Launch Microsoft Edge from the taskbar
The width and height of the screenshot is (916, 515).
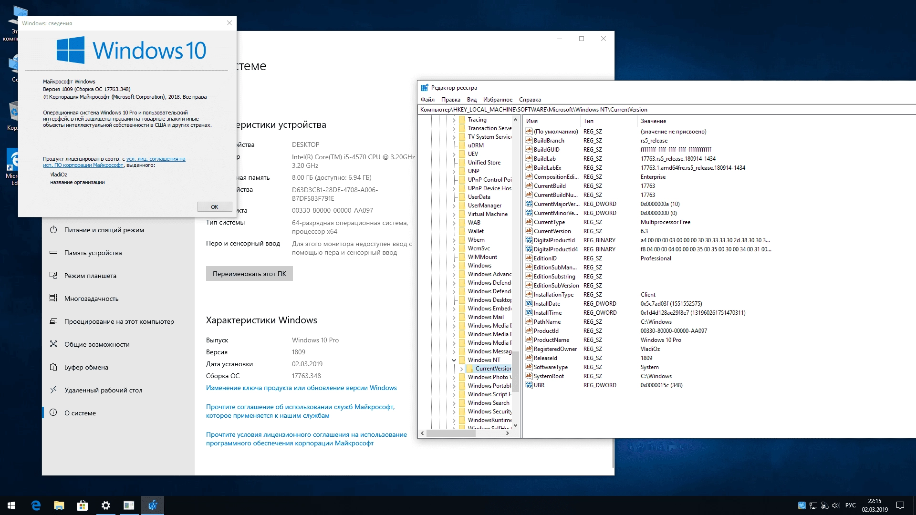(36, 505)
